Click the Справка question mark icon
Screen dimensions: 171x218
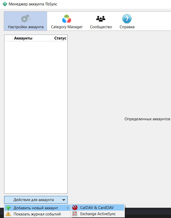click(x=127, y=19)
